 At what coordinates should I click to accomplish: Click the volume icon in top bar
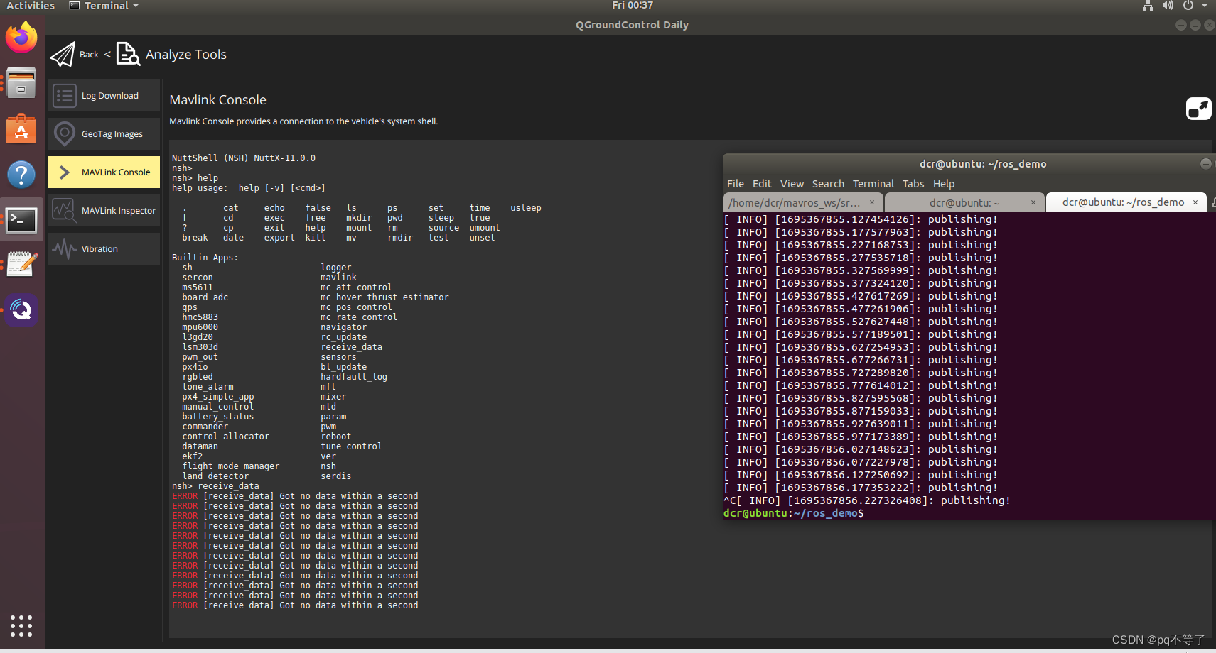1168,6
